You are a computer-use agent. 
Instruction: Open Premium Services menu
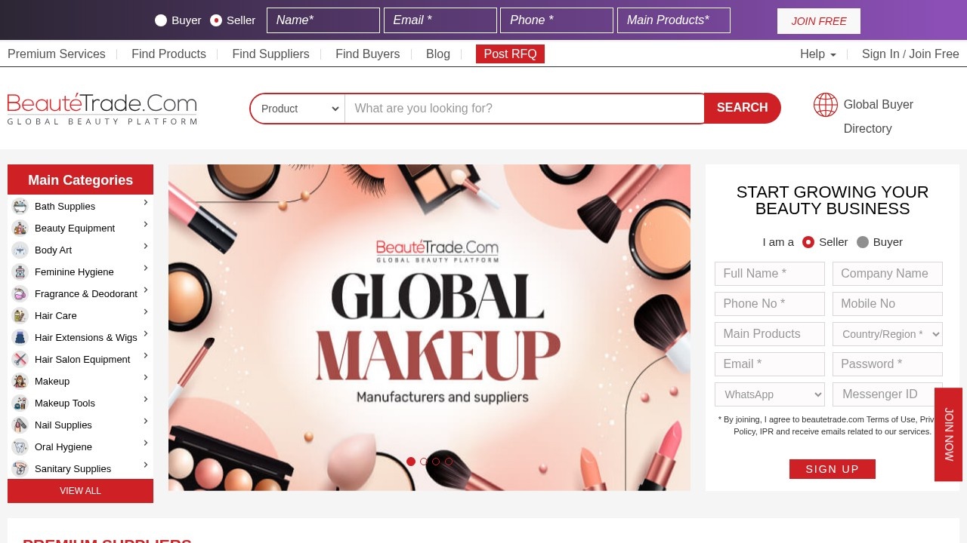click(57, 54)
